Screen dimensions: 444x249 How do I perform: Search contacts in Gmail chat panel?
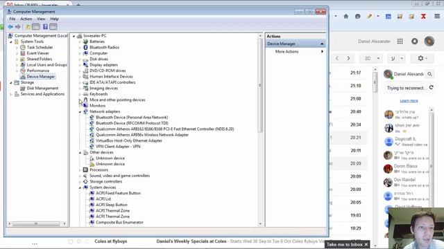click(429, 74)
